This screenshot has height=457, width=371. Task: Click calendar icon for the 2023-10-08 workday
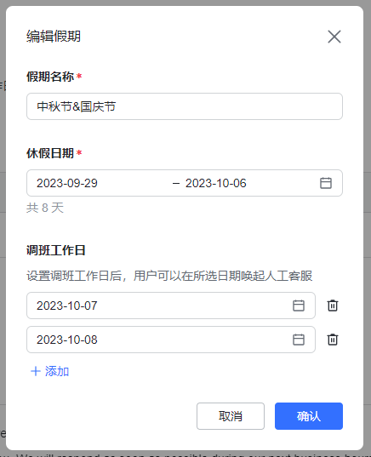(299, 340)
